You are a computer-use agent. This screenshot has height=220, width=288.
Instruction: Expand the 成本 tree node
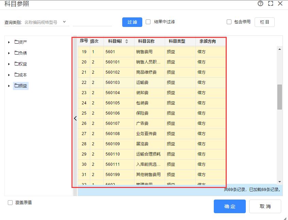pyautogui.click(x=9, y=75)
